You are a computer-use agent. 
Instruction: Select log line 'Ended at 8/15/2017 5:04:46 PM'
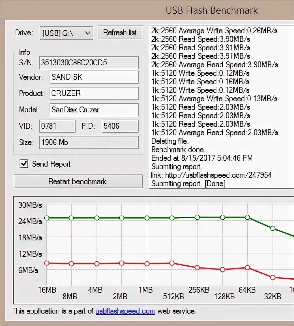[x=202, y=158]
